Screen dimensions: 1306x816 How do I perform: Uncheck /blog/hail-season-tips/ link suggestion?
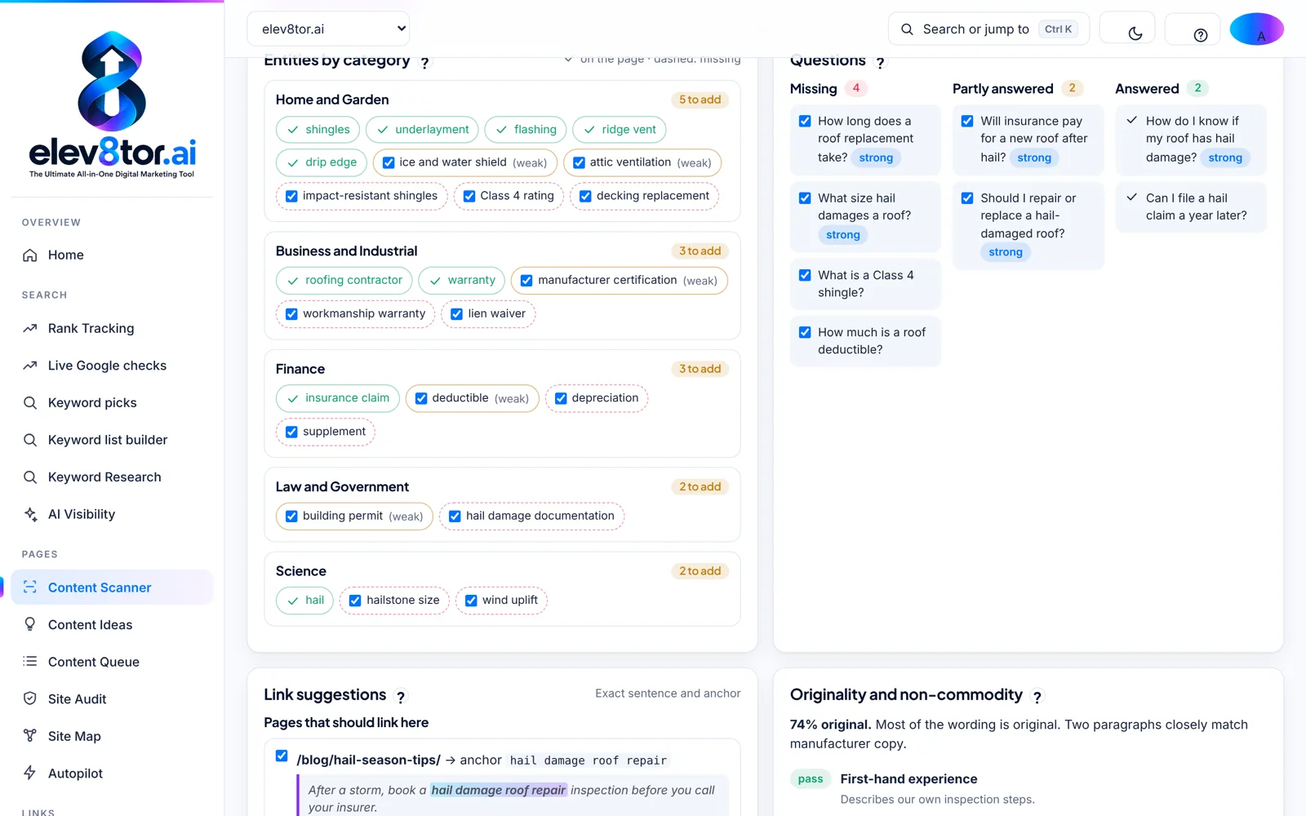pos(282,756)
